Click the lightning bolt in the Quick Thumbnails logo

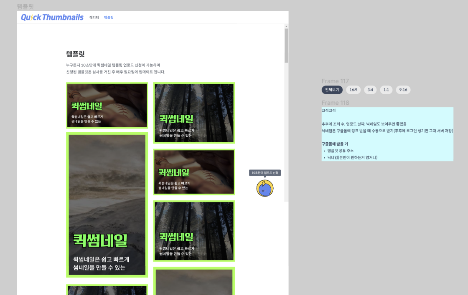(x=31, y=18)
